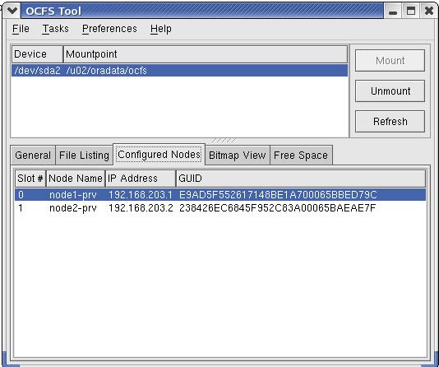The image size is (439, 367).
Task: Click the grayed-out Mount button
Action: tap(390, 61)
